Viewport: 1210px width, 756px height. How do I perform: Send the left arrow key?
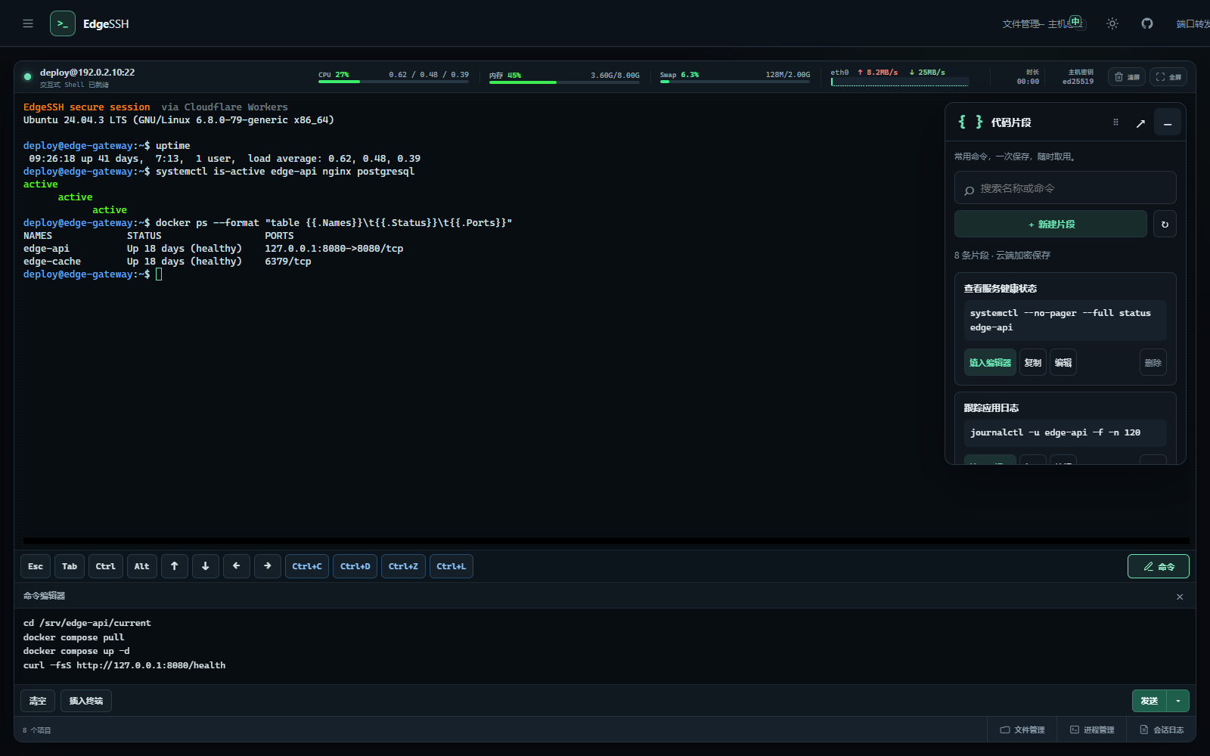[237, 566]
